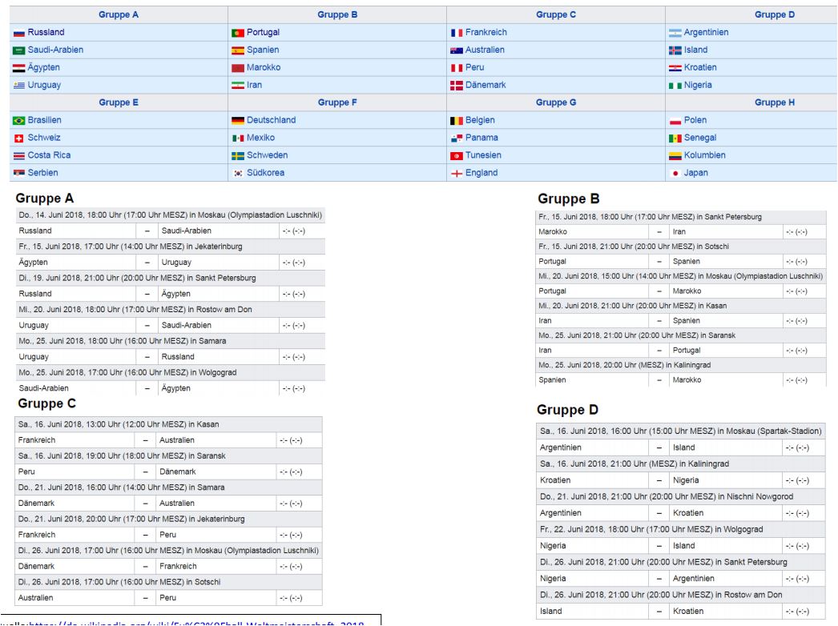Click the Japan flag icon in Gruppe H

coord(675,174)
